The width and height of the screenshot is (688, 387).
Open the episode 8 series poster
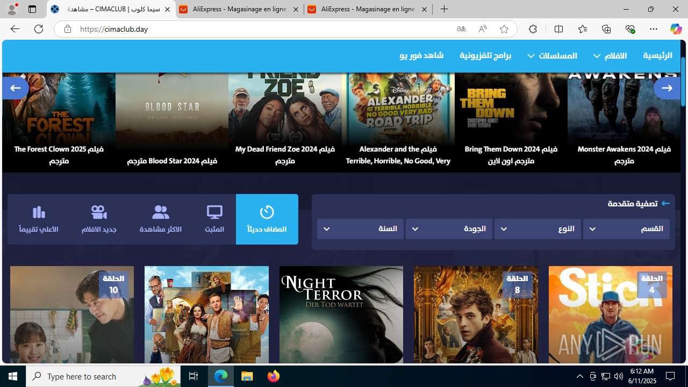(476, 314)
